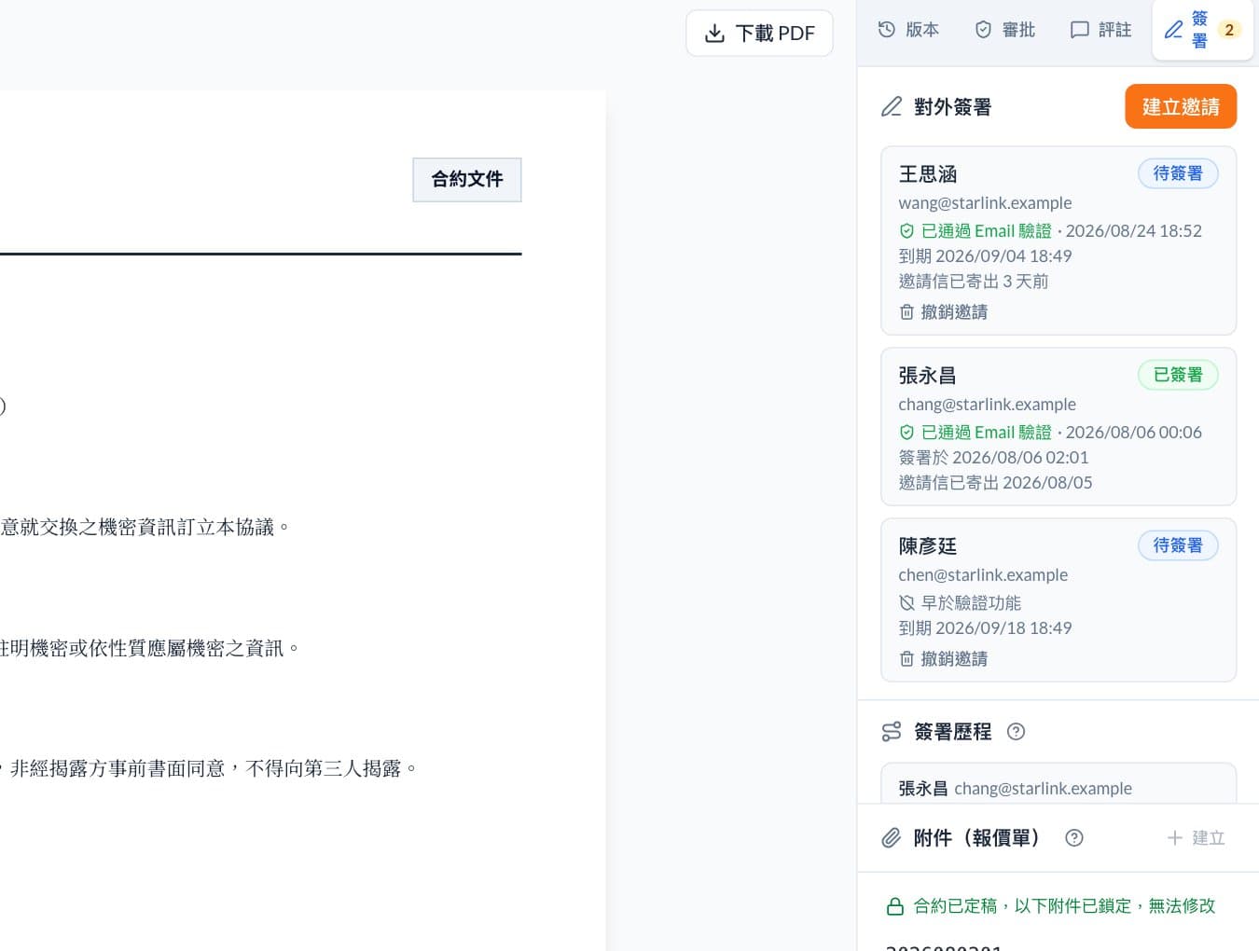Screen dimensions: 1259x951
Task: Click the email chen@starlink.example
Action: click(983, 574)
